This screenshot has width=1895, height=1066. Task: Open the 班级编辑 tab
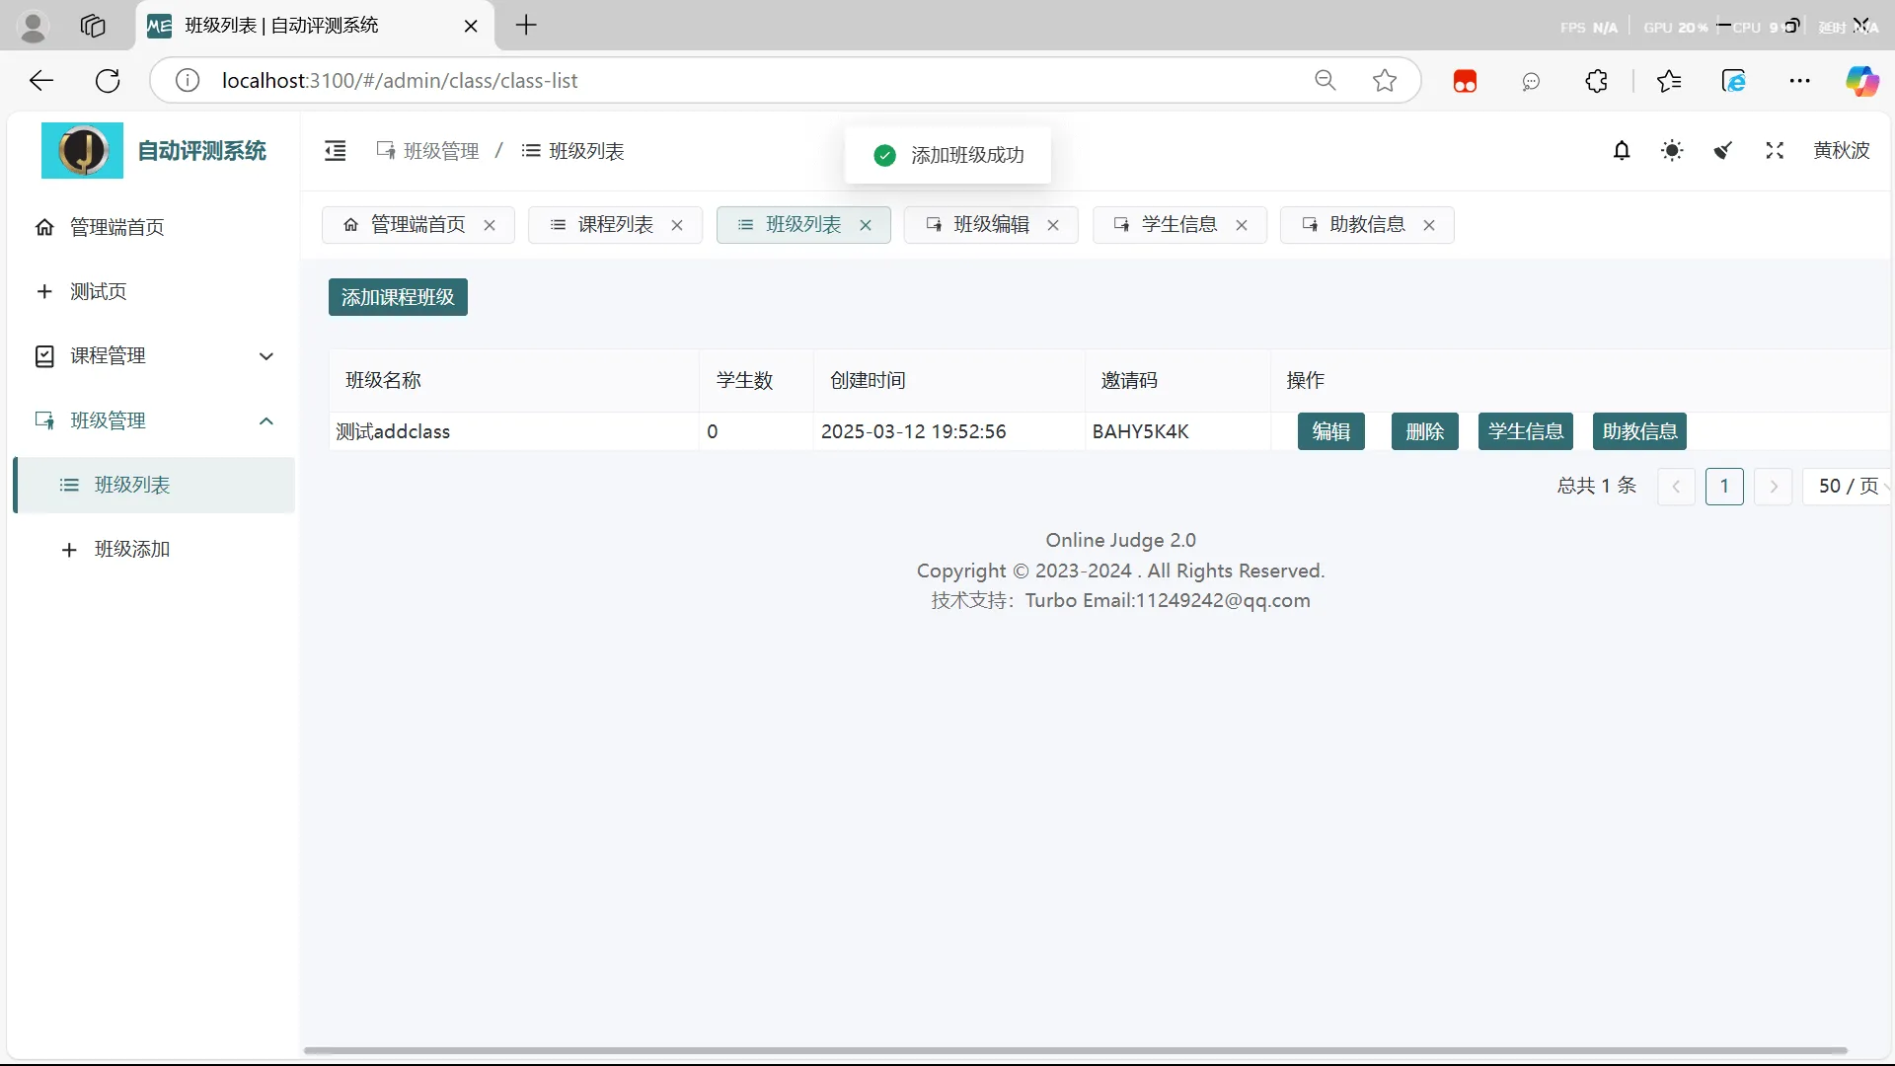[992, 224]
